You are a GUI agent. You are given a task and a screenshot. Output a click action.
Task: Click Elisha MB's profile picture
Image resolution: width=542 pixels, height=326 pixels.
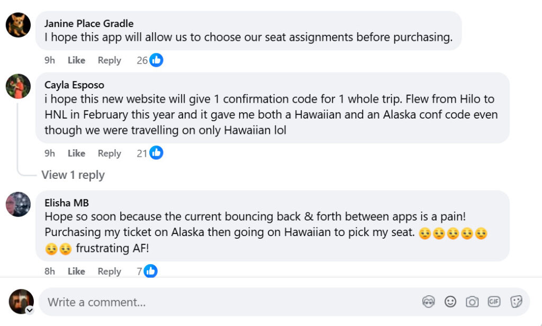tap(18, 204)
